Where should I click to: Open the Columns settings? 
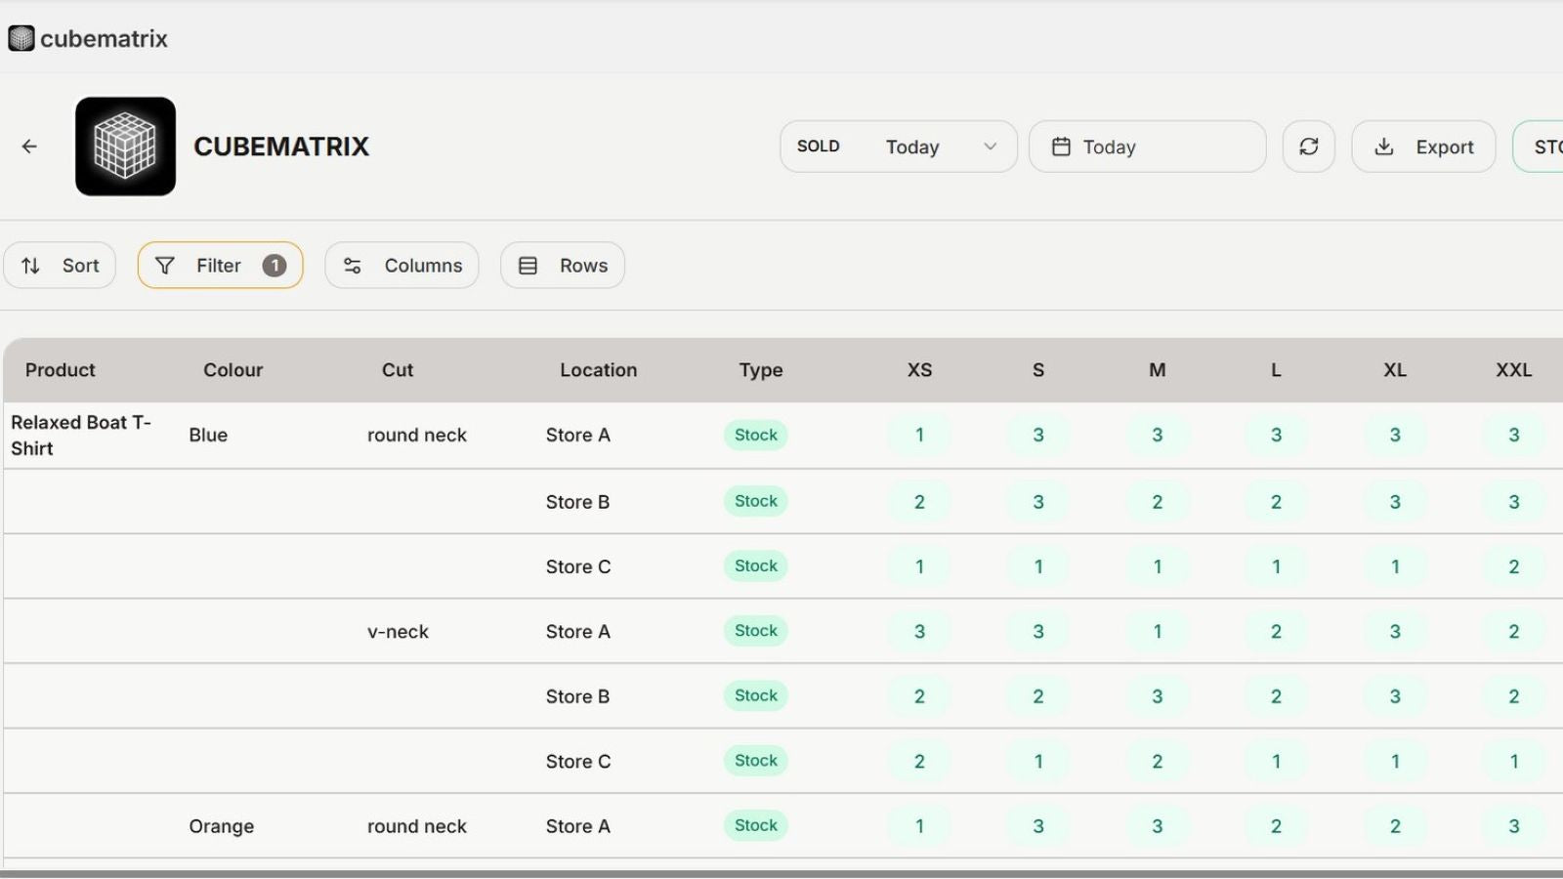tap(401, 266)
